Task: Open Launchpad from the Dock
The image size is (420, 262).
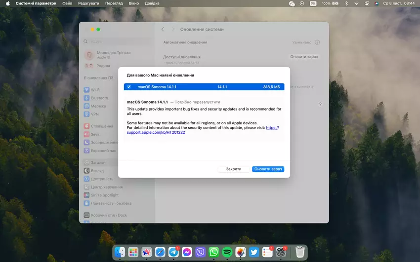Action: 133,252
